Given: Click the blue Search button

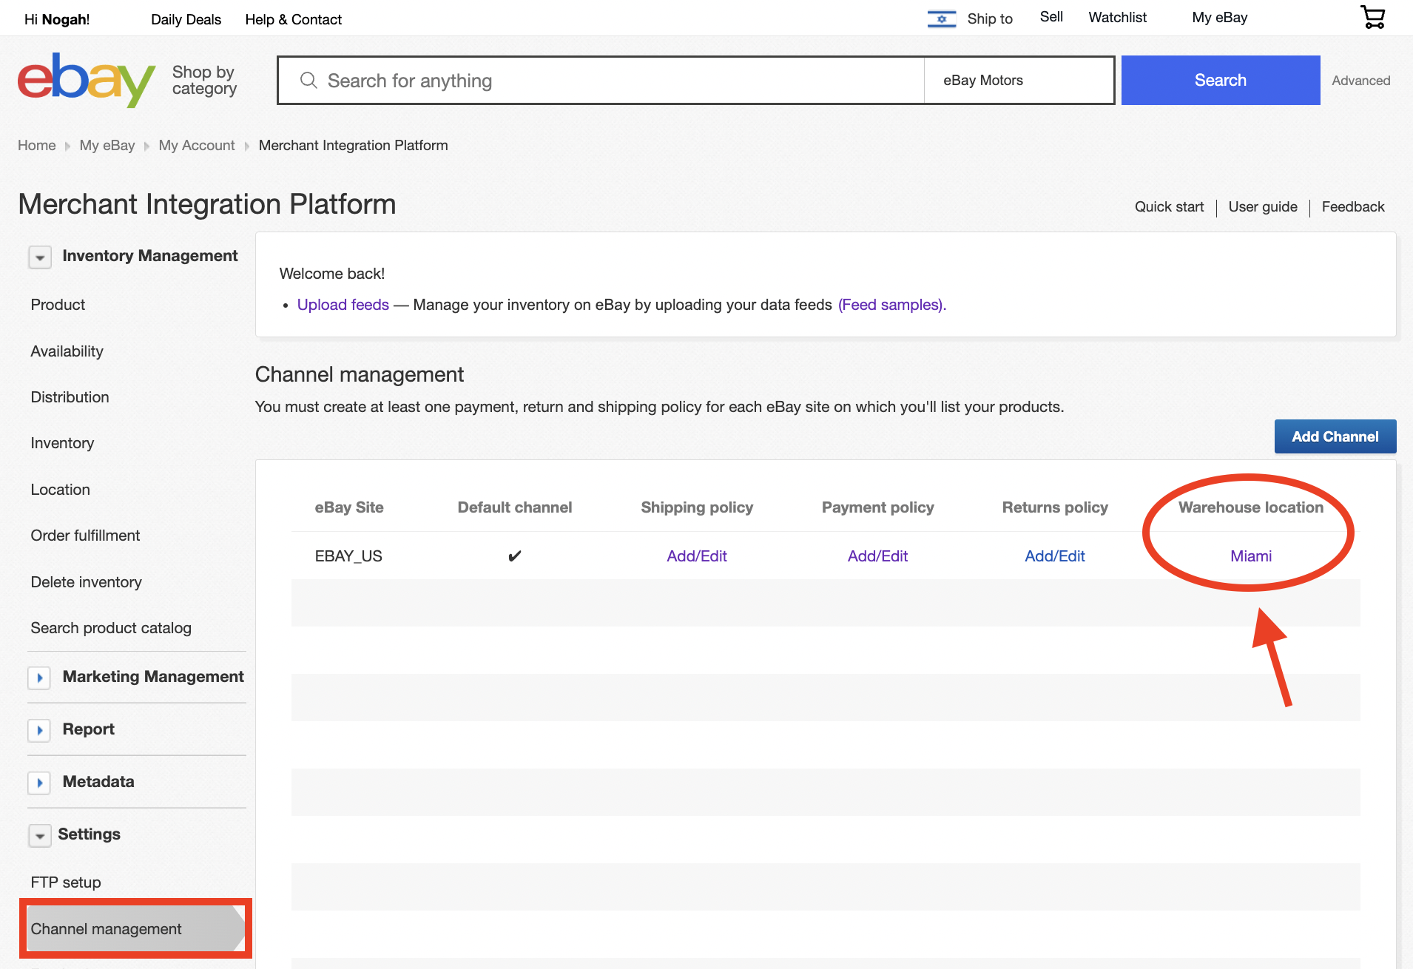Looking at the screenshot, I should coord(1221,80).
